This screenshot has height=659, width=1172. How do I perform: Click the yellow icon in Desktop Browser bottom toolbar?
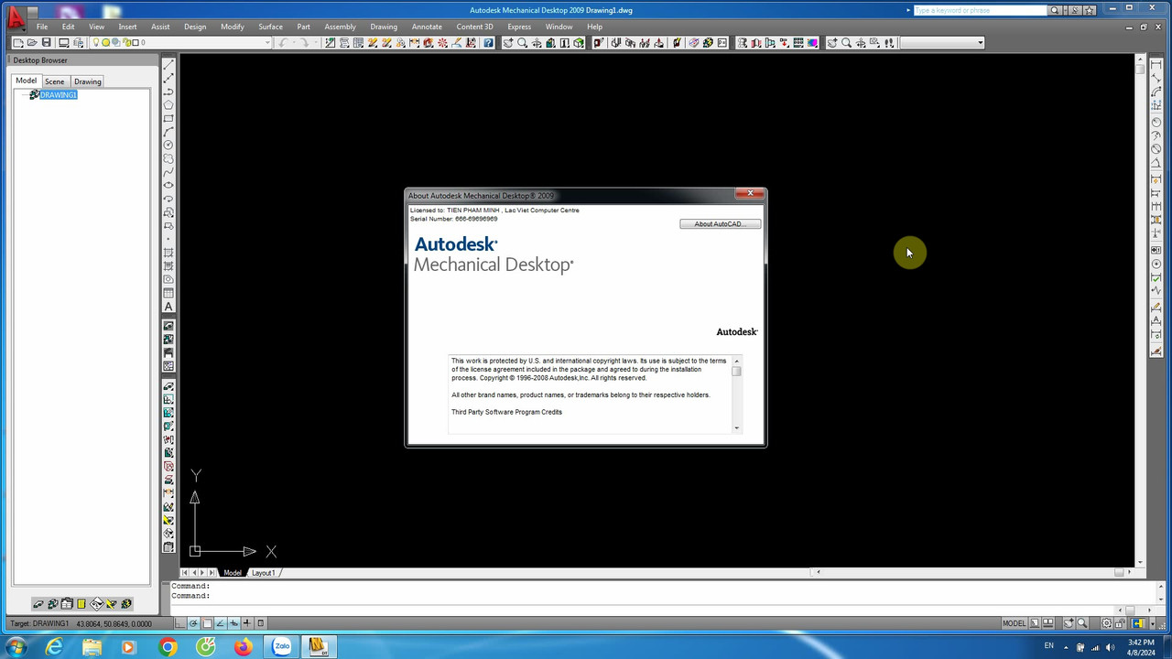pos(81,604)
